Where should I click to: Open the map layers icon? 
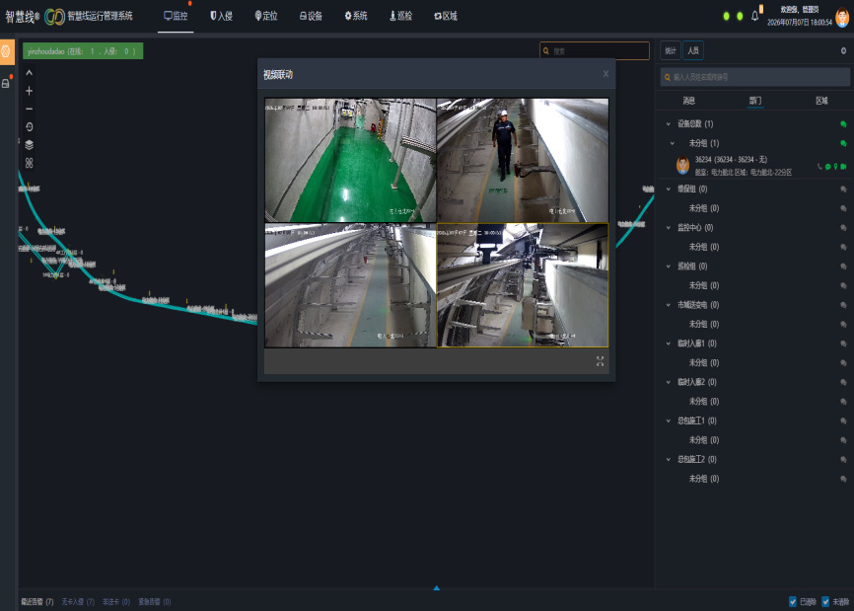coord(30,145)
